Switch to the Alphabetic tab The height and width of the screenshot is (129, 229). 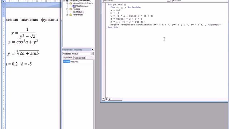(x=68, y=58)
